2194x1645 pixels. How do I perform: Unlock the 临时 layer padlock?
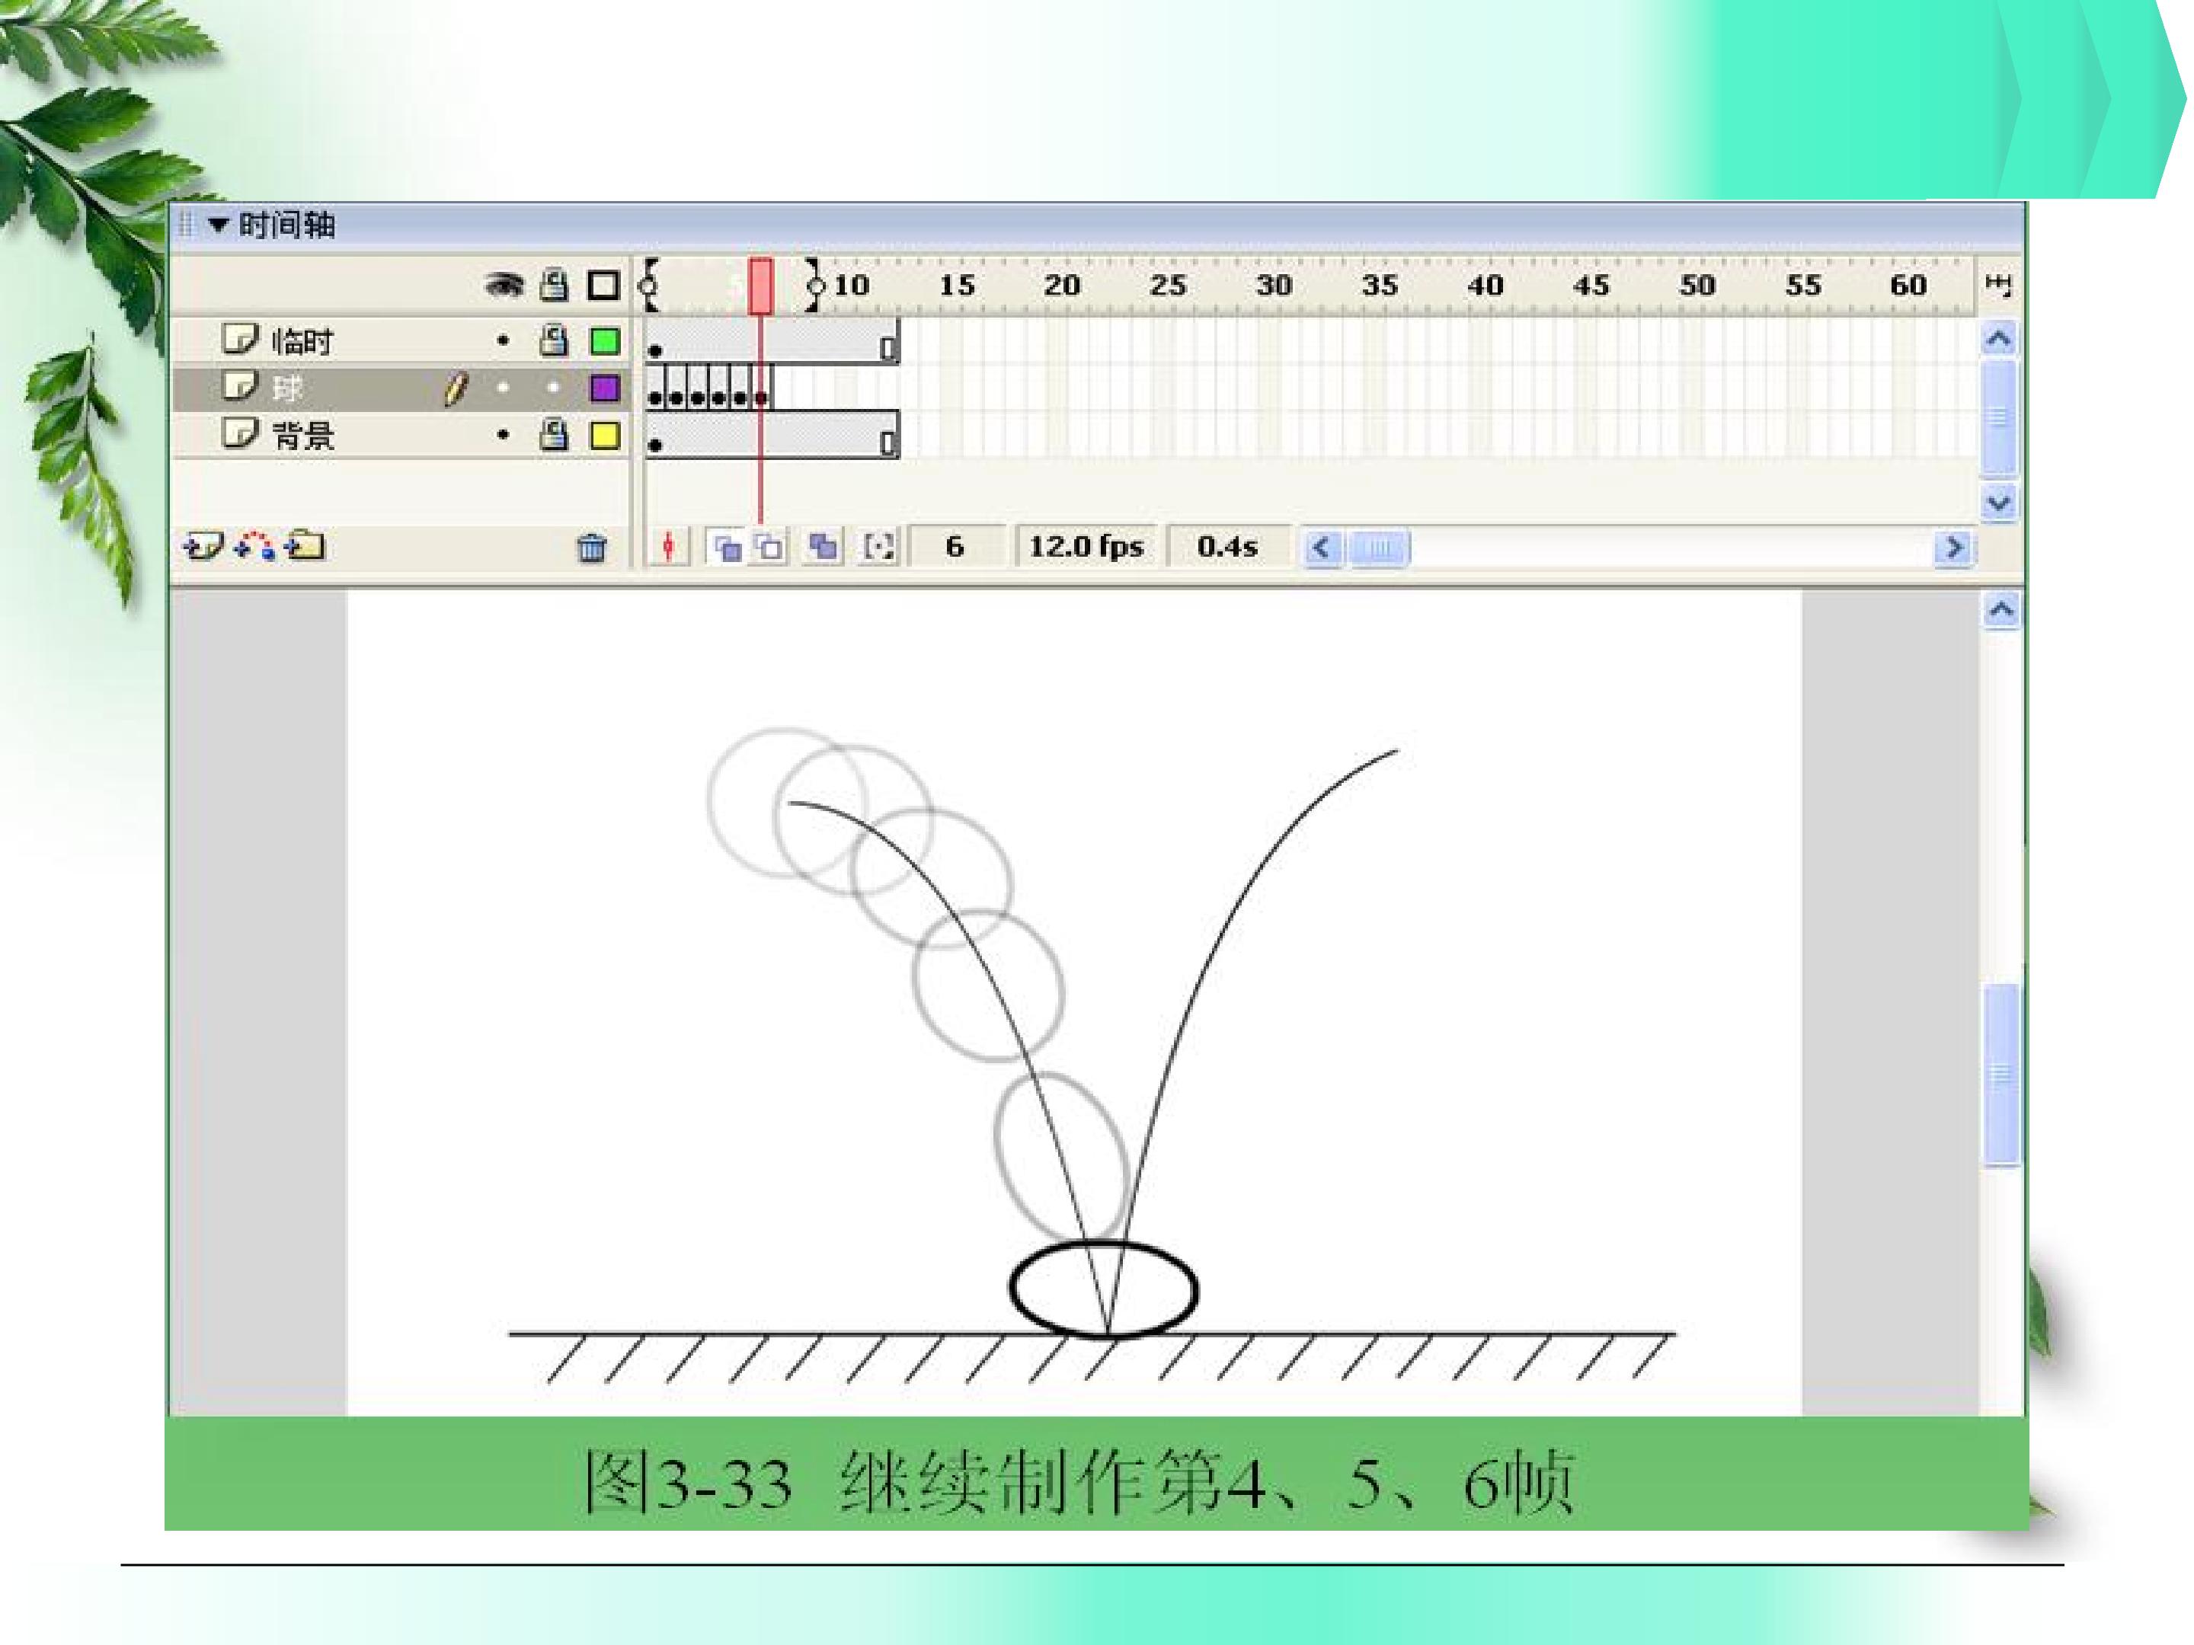click(x=554, y=341)
